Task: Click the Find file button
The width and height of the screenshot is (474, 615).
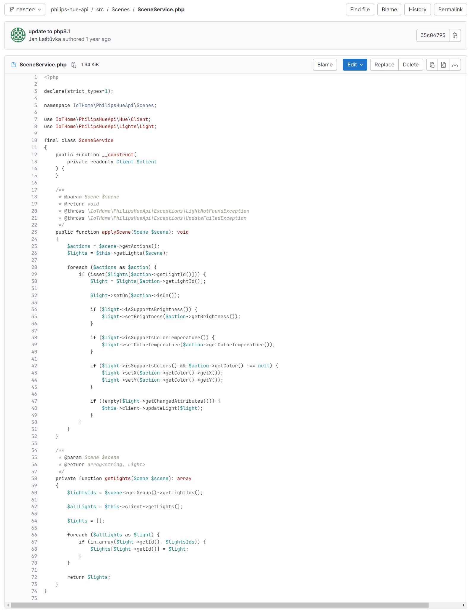Action: click(360, 9)
